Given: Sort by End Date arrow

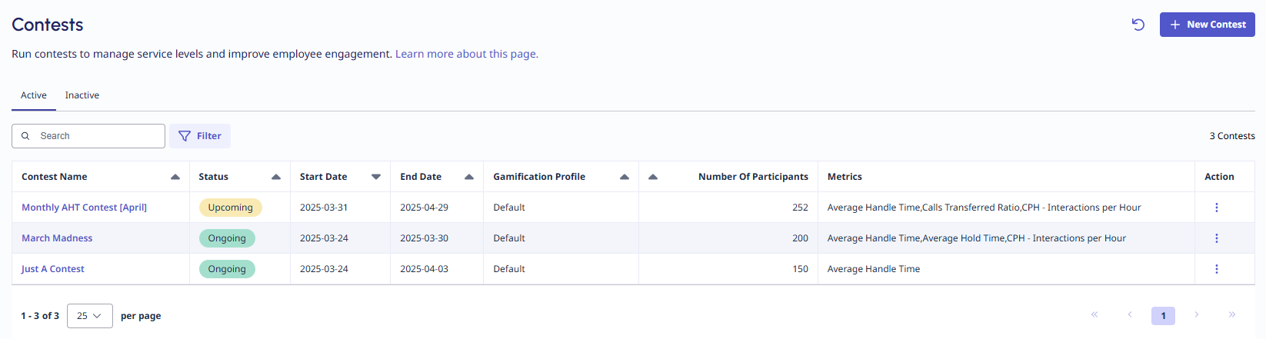Looking at the screenshot, I should coord(469,177).
